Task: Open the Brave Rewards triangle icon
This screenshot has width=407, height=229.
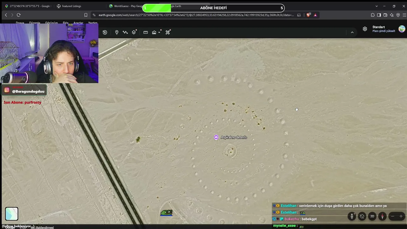Action: click(x=315, y=15)
